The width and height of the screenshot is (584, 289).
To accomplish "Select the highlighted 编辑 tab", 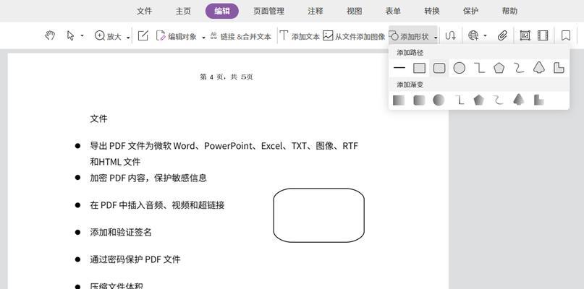I will [222, 11].
